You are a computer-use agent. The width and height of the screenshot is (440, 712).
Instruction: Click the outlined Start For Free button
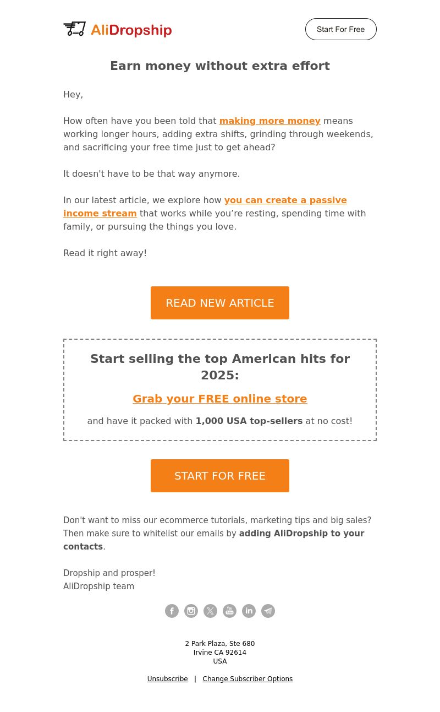[x=341, y=29]
